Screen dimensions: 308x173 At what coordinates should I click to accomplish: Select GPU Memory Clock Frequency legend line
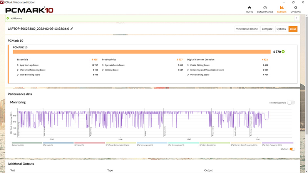click(x=246, y=143)
